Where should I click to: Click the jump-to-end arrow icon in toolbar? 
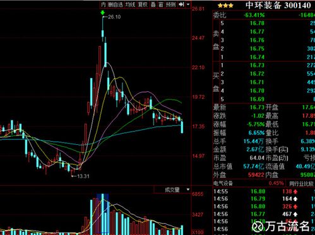181,4
